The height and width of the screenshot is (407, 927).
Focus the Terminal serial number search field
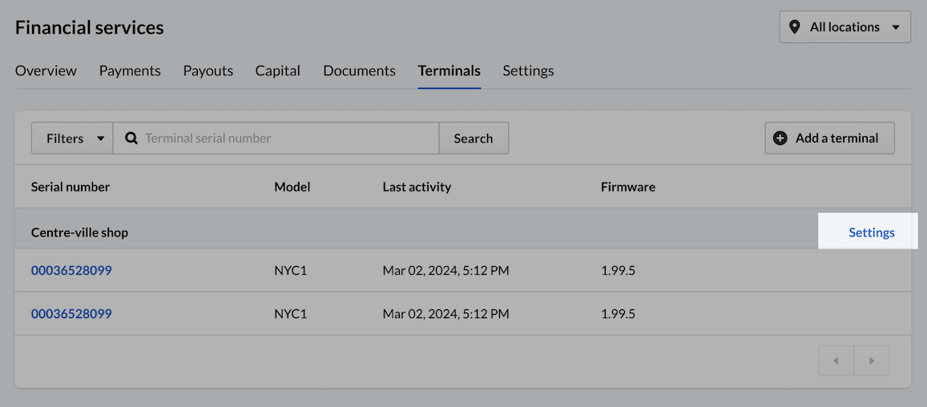point(288,138)
